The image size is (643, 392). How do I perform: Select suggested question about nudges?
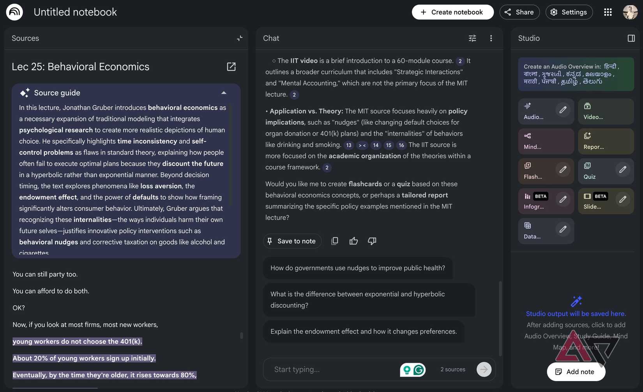tap(357, 268)
